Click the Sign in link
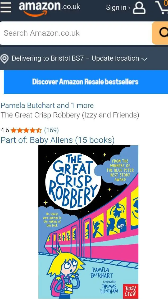Viewport: 168px width, 299px height. point(118,8)
